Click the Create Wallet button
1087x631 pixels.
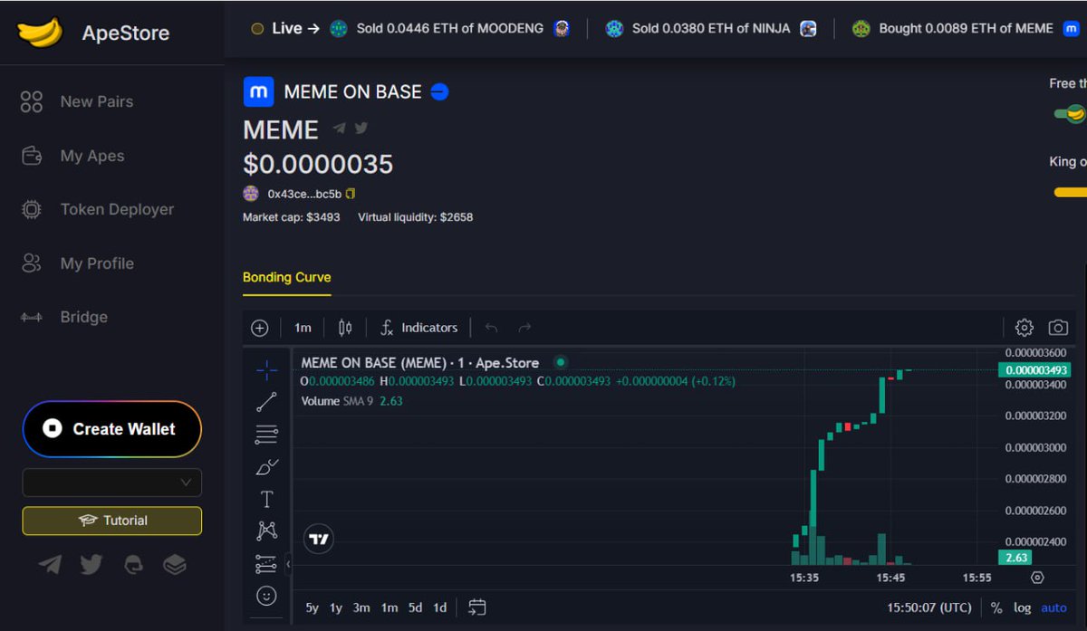pyautogui.click(x=112, y=429)
